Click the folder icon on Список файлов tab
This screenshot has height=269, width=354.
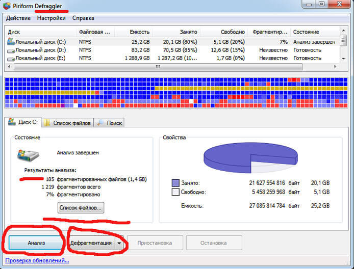[x=47, y=123]
